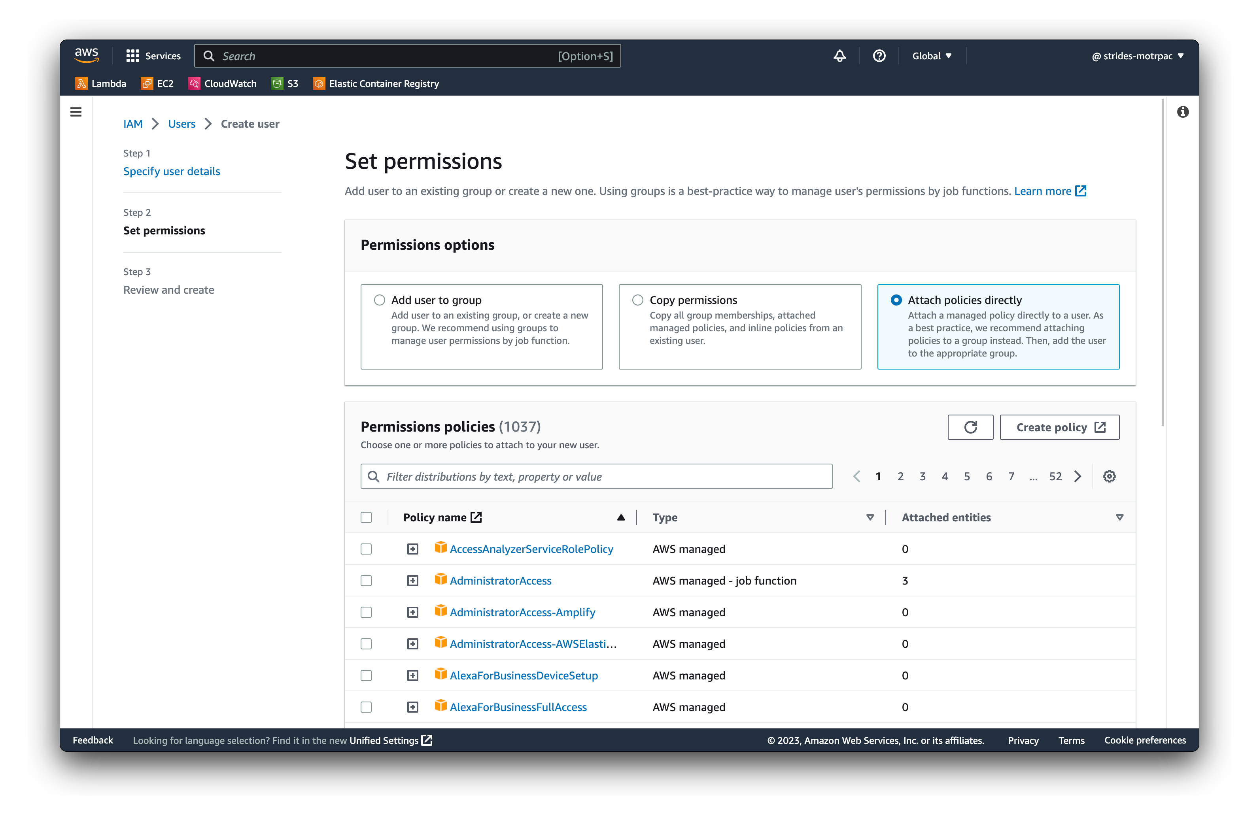
Task: Click the AWS logo home icon
Action: tap(87, 55)
